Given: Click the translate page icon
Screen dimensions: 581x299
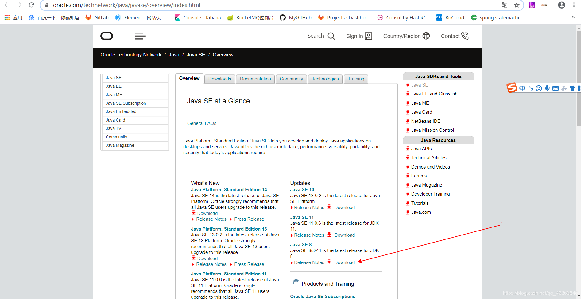Looking at the screenshot, I should tap(504, 5).
